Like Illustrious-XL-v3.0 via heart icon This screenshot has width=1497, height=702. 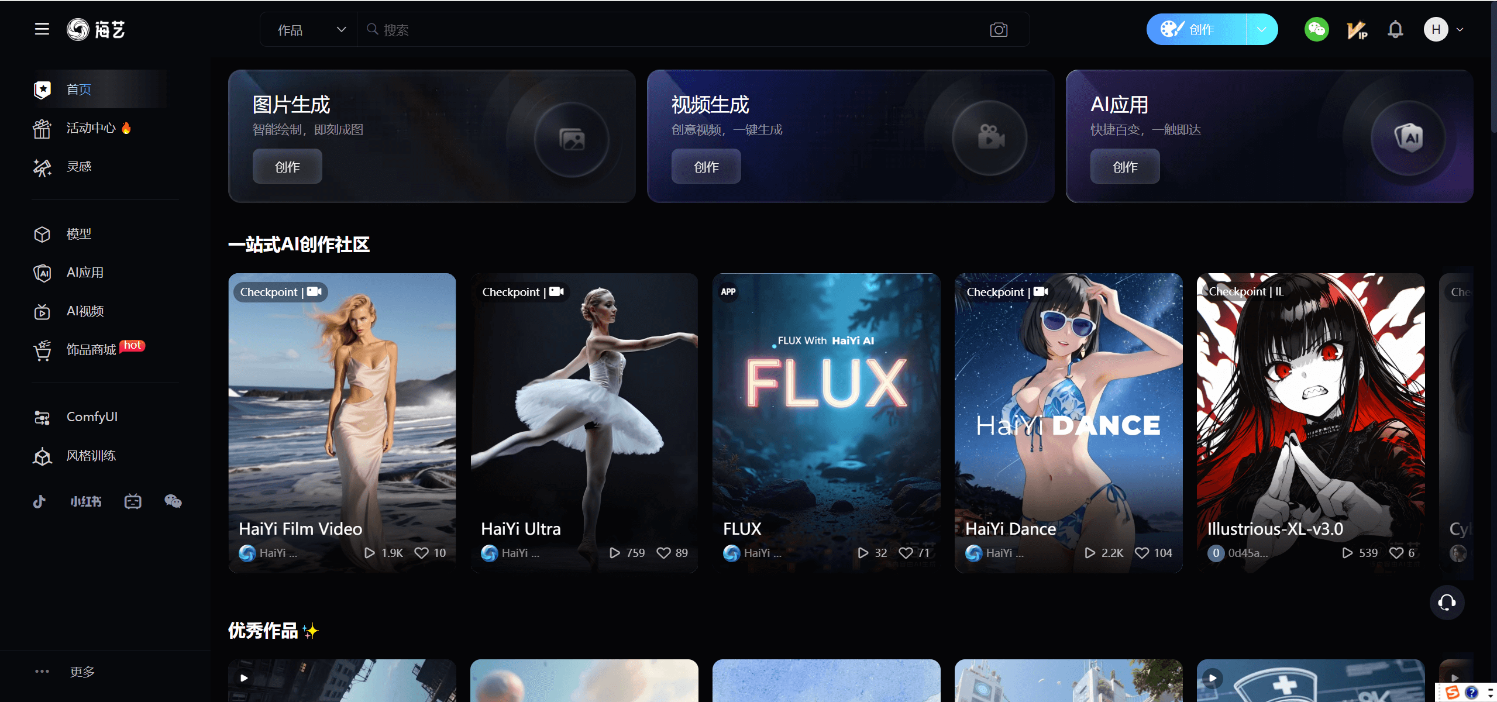point(1396,553)
